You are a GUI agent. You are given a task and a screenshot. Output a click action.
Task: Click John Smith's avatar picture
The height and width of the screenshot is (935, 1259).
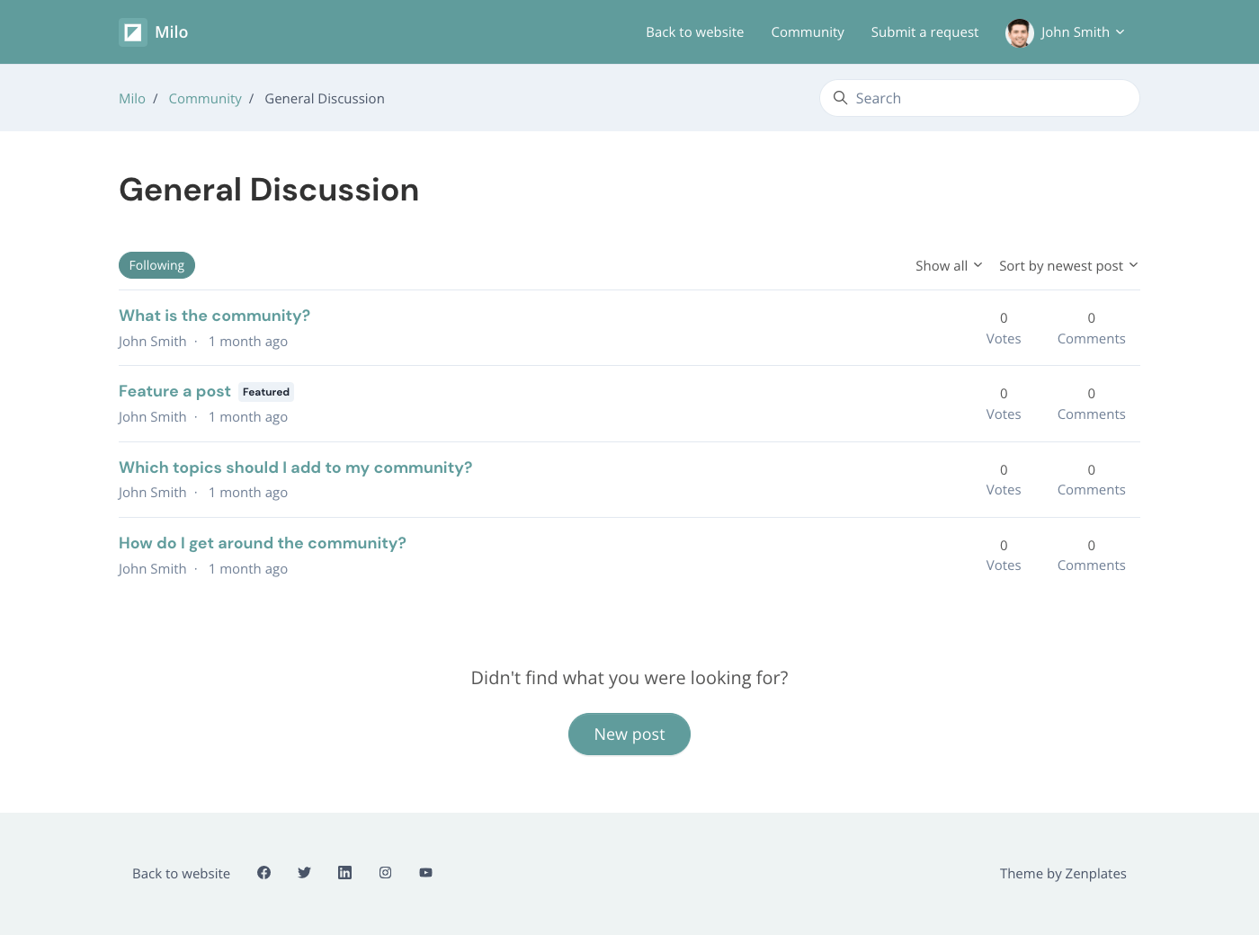pos(1019,32)
